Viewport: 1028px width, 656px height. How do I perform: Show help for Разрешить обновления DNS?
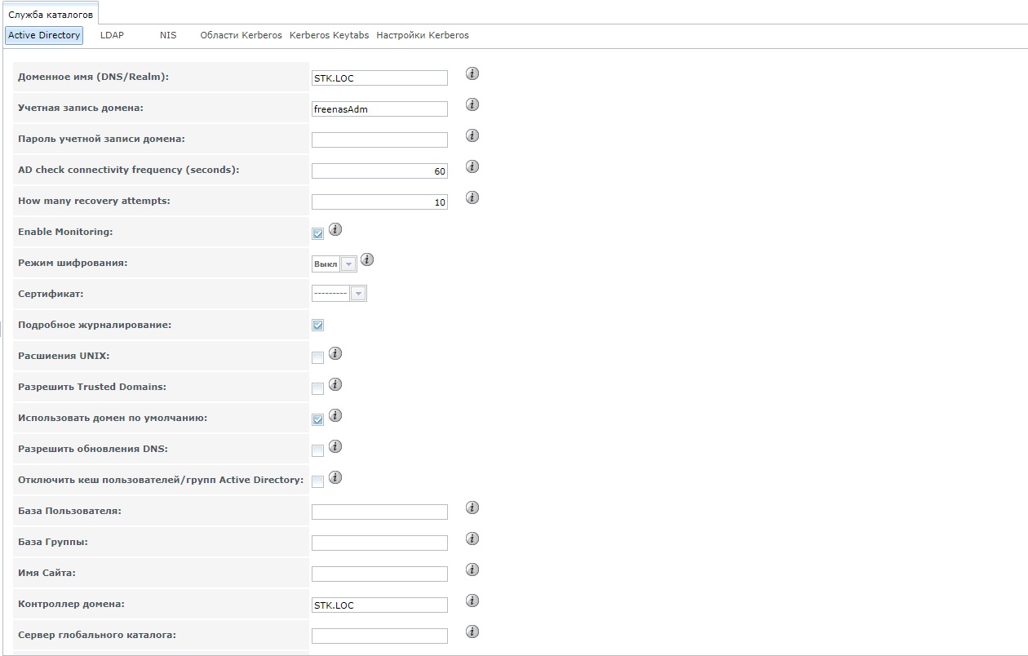pyautogui.click(x=335, y=446)
